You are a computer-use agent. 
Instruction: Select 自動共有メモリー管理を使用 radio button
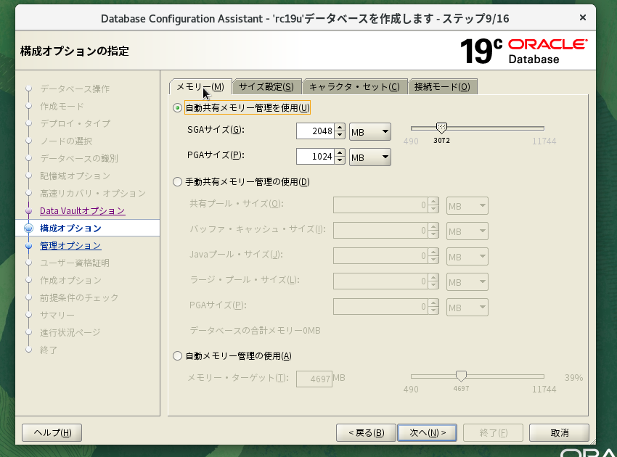coord(177,108)
